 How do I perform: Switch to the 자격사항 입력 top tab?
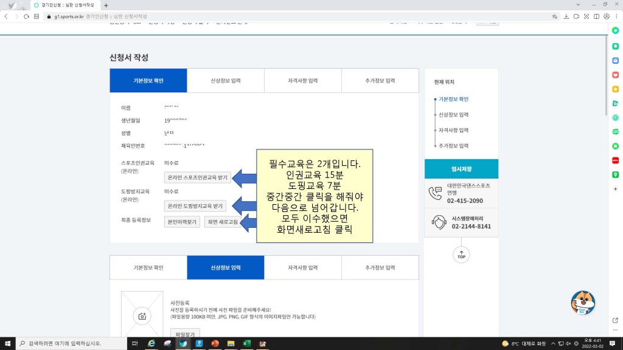click(302, 80)
